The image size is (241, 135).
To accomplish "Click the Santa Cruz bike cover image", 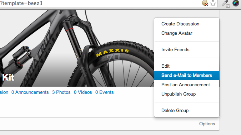I will [x=77, y=48].
